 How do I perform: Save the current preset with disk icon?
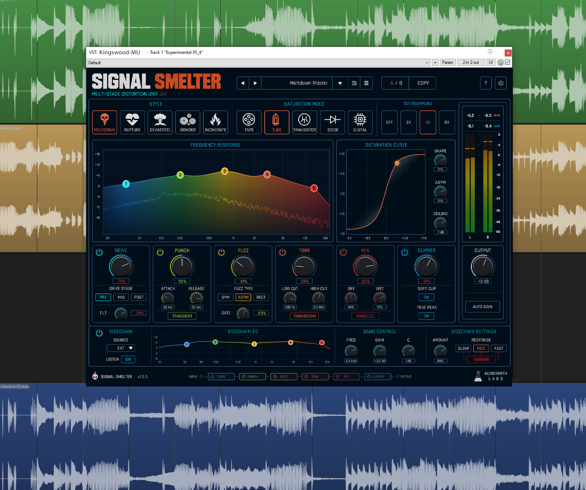coord(354,83)
